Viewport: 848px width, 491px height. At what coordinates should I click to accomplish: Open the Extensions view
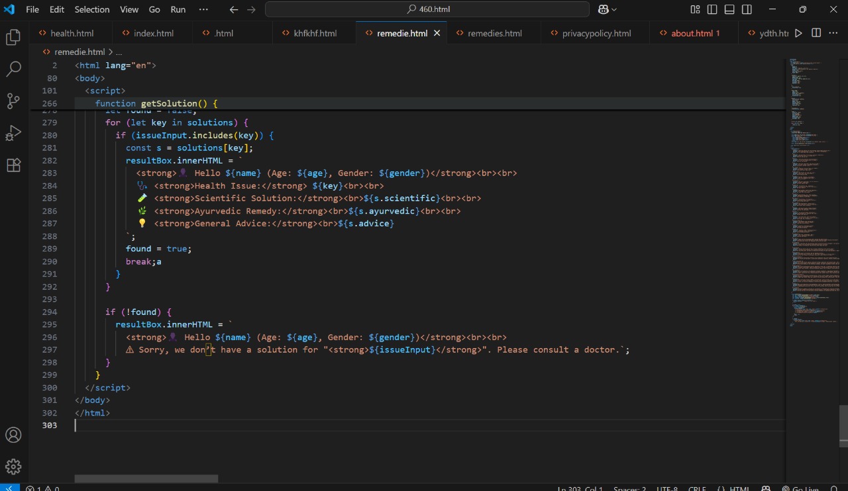tap(13, 165)
